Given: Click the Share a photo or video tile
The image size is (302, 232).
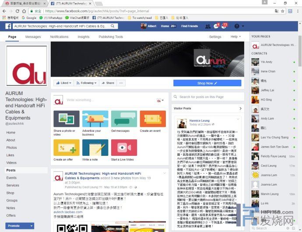Looking at the screenshot, I should tap(67, 119).
